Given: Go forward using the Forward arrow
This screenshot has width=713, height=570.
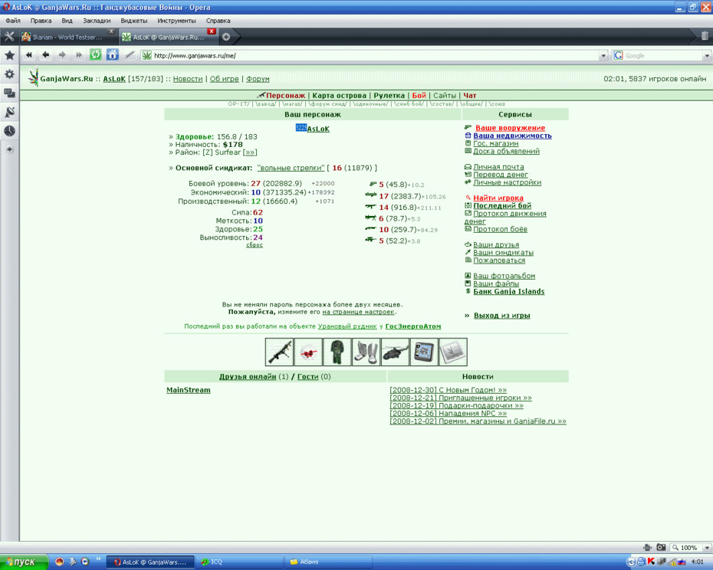Looking at the screenshot, I should point(62,55).
